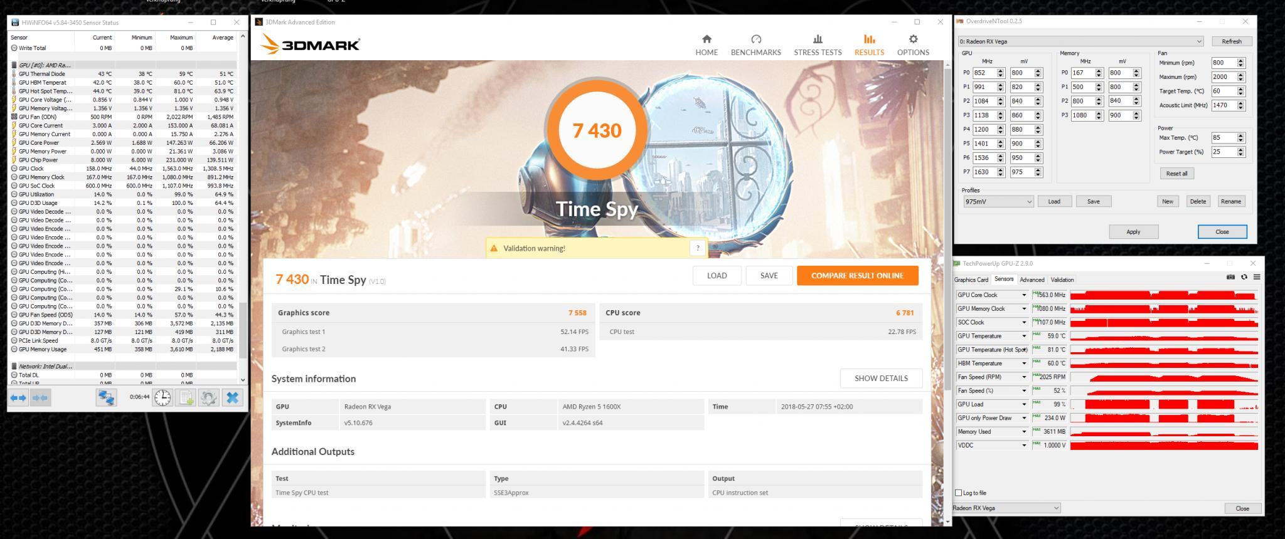
Task: Click the OverdriveNTool title bar icon
Action: pyautogui.click(x=959, y=21)
